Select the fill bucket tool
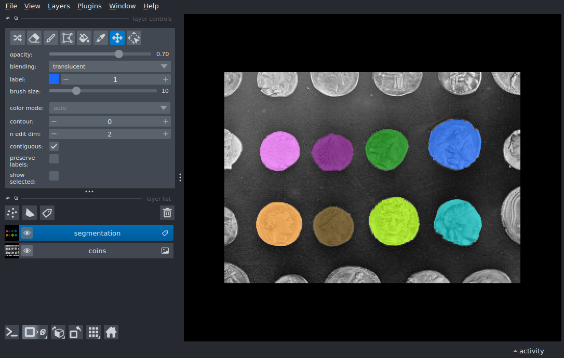This screenshot has height=358, width=564. pos(84,38)
